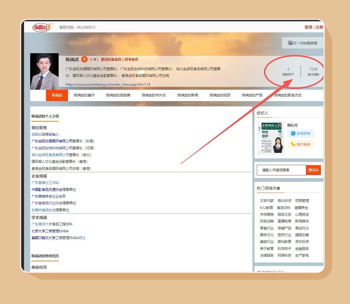
Task: Go to 陈瑞武的联系方式 tab
Action: [288, 95]
